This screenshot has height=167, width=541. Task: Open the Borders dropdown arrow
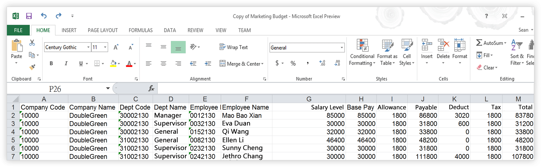coord(103,64)
